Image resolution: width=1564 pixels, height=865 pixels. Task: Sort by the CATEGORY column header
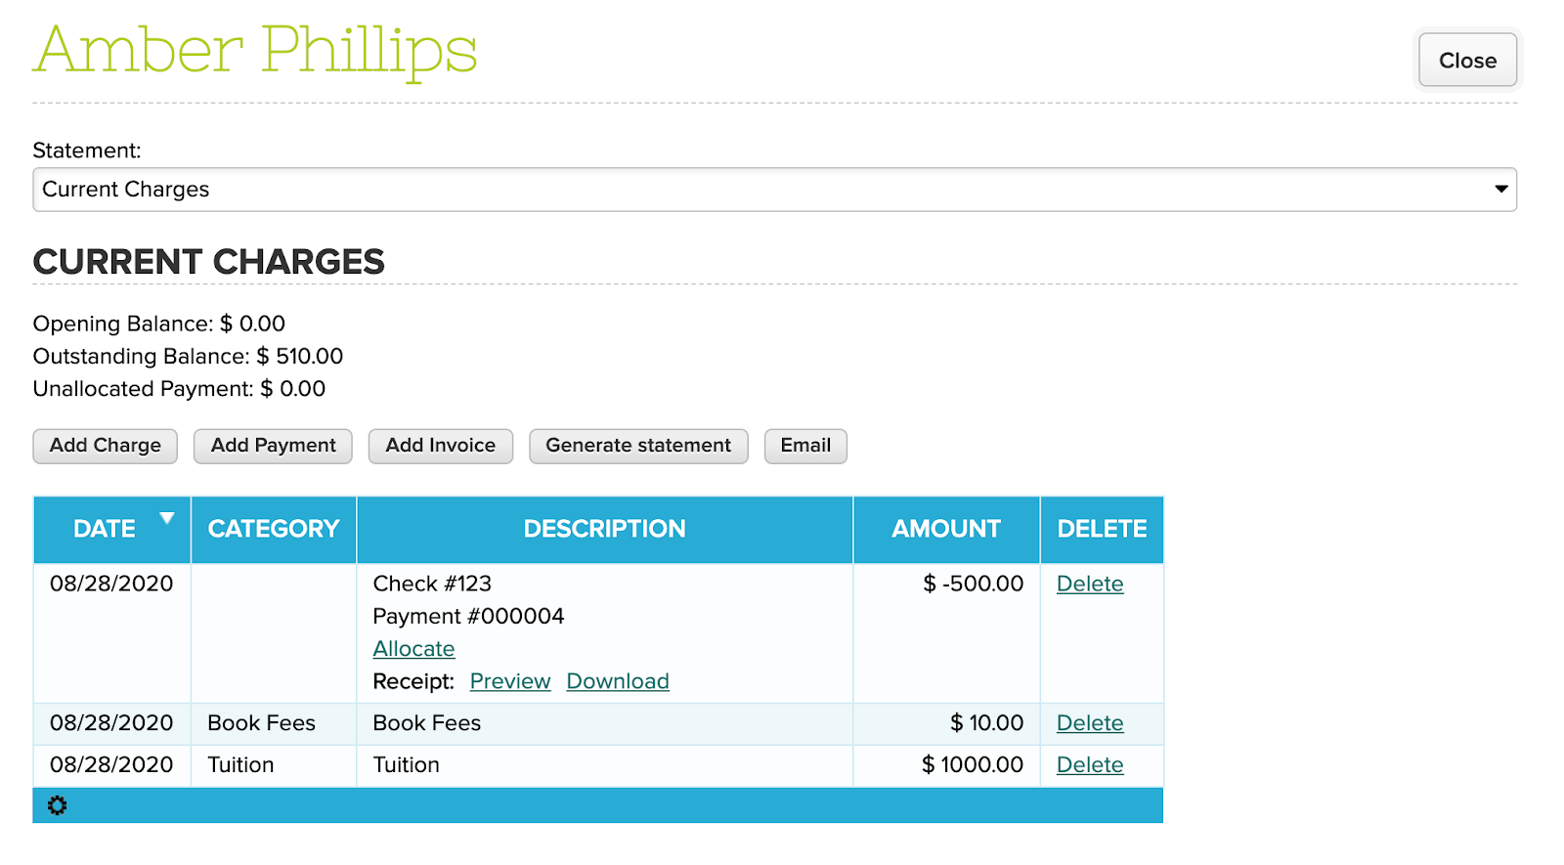(274, 529)
